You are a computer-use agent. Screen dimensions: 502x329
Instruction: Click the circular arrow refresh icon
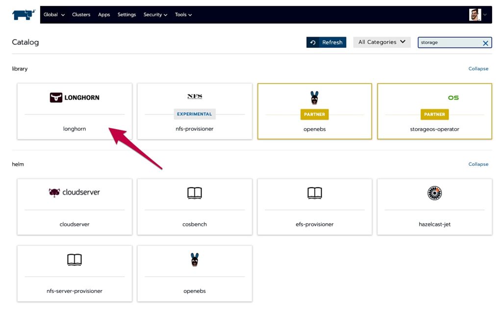[313, 42]
